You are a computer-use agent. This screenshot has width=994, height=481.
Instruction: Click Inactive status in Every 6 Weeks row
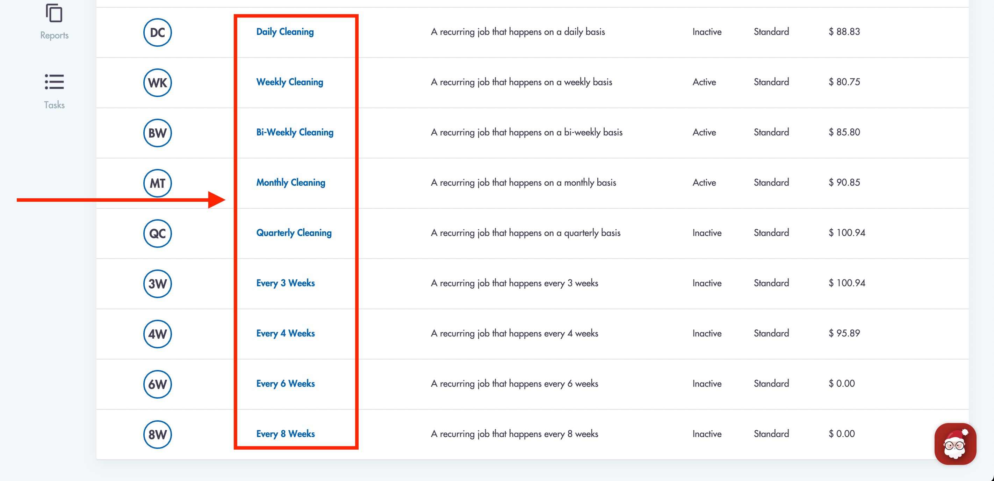pyautogui.click(x=707, y=384)
